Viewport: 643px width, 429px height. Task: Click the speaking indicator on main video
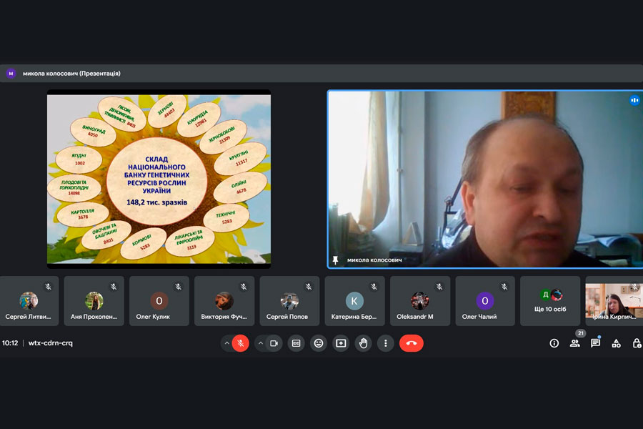[x=634, y=100]
